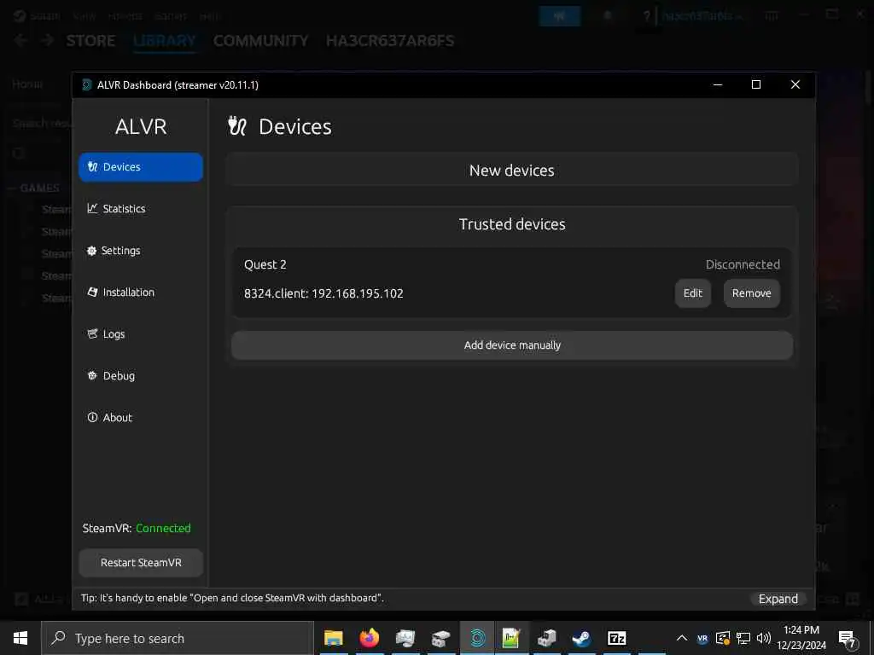Image resolution: width=874 pixels, height=655 pixels.
Task: Click the Quest 2 device name
Action: [265, 264]
